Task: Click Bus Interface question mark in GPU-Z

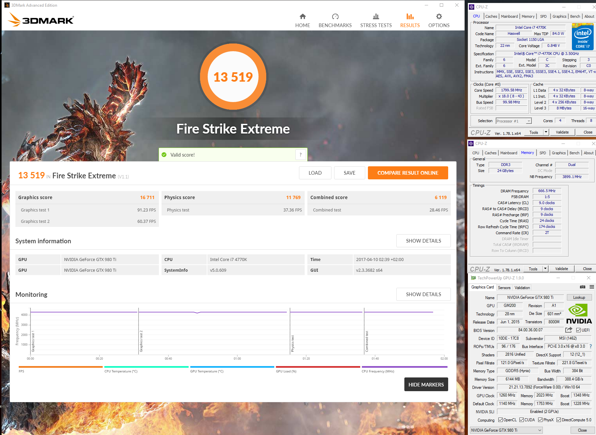Action: 591,346
